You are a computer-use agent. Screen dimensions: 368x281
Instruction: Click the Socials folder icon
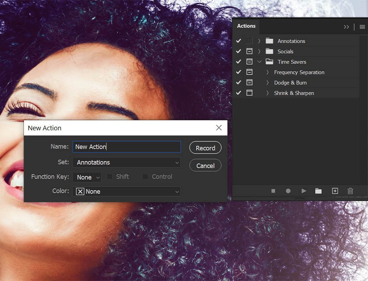click(x=269, y=51)
